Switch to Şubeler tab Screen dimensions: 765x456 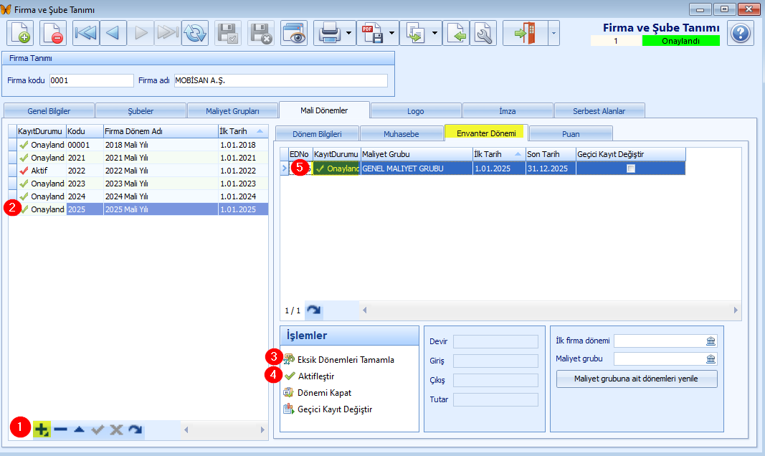(x=141, y=110)
